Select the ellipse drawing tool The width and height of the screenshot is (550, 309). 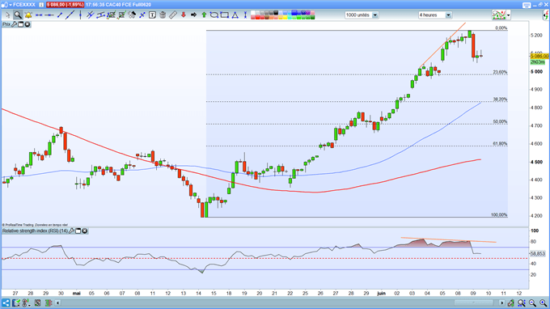click(x=214, y=15)
